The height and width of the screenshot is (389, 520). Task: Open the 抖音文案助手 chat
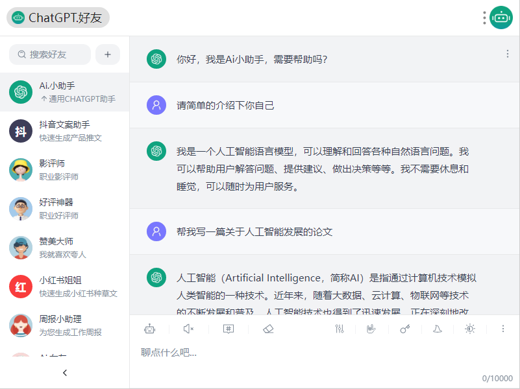point(65,131)
